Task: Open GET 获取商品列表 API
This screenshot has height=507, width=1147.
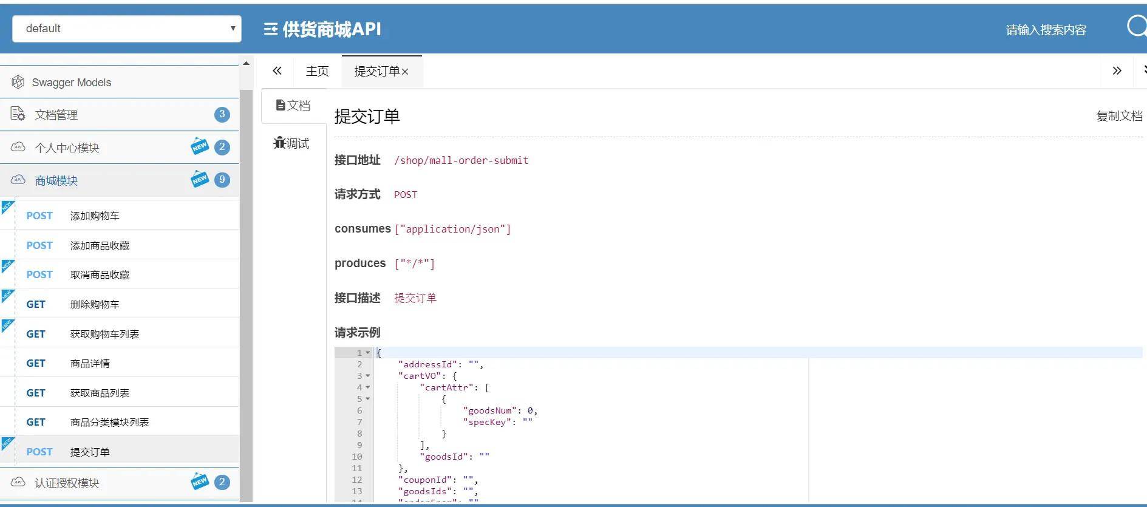Action: [x=120, y=393]
